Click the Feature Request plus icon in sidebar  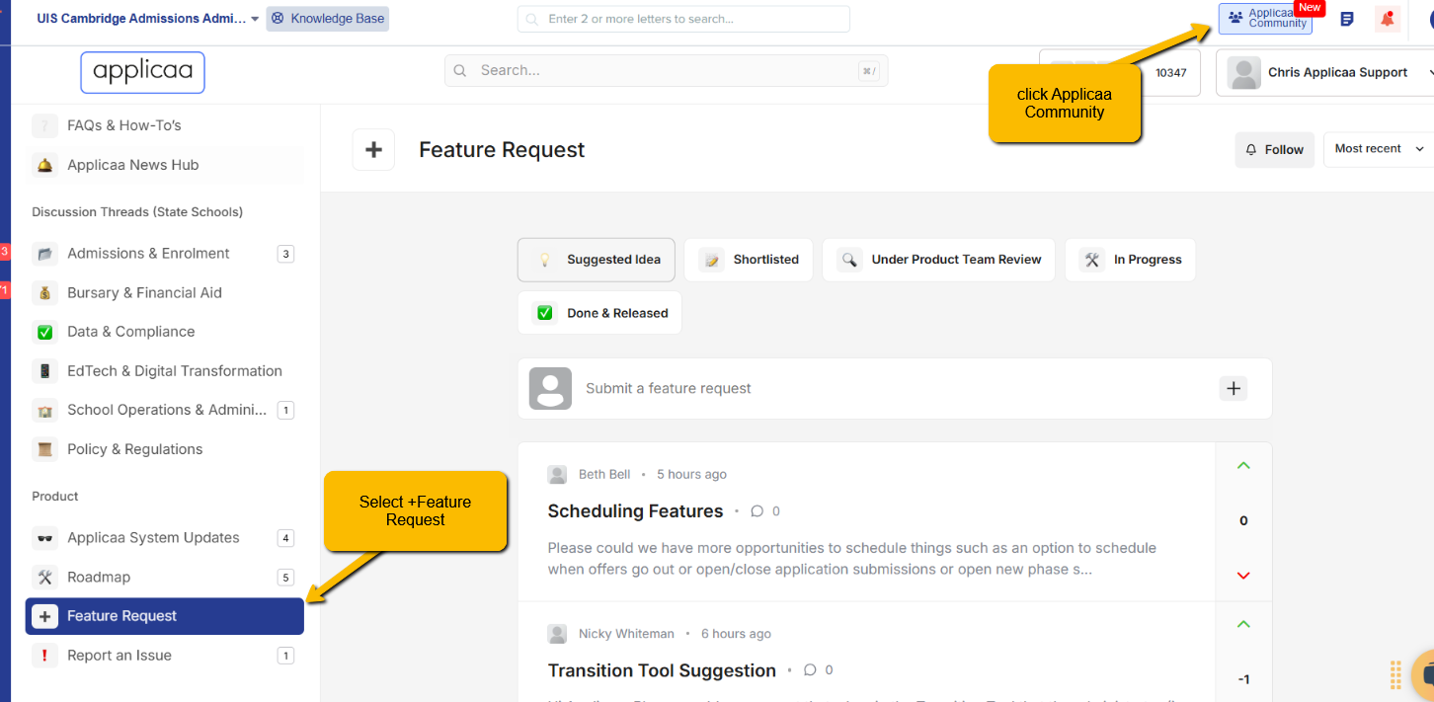click(x=44, y=616)
